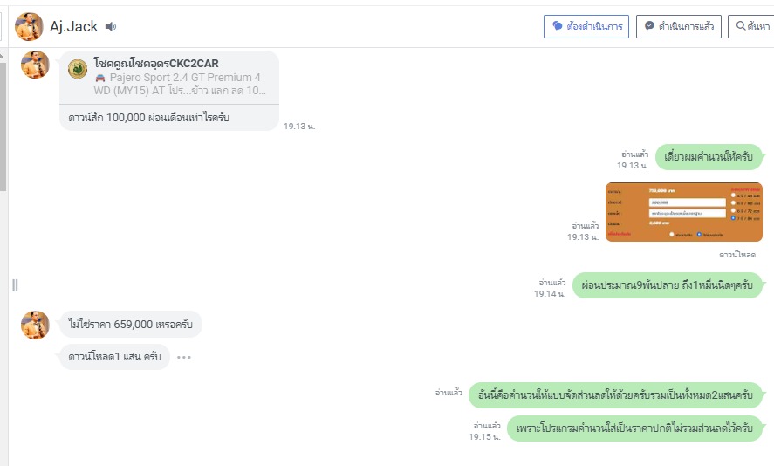Click the Aj.Jack name in the chat header

pos(74,27)
